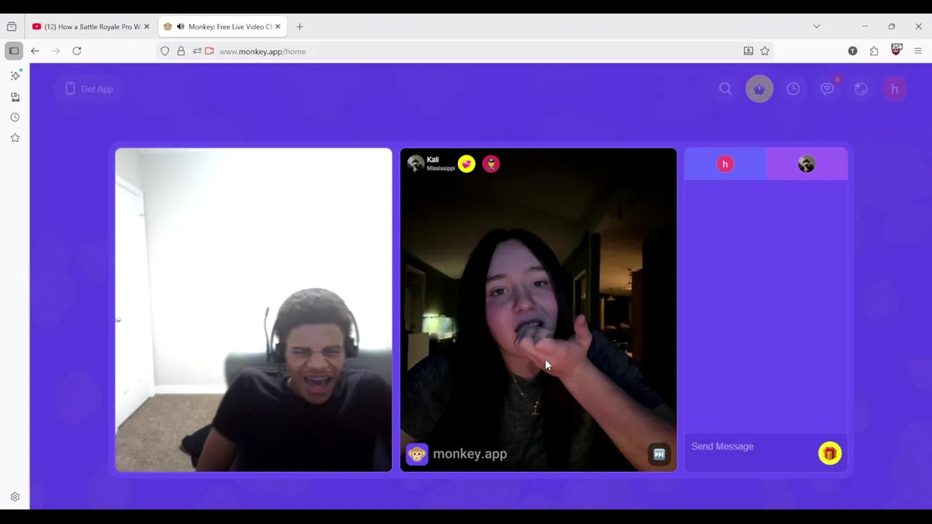Open the pink 'h' profile avatar in header
Viewport: 932px width, 524px height.
894,89
